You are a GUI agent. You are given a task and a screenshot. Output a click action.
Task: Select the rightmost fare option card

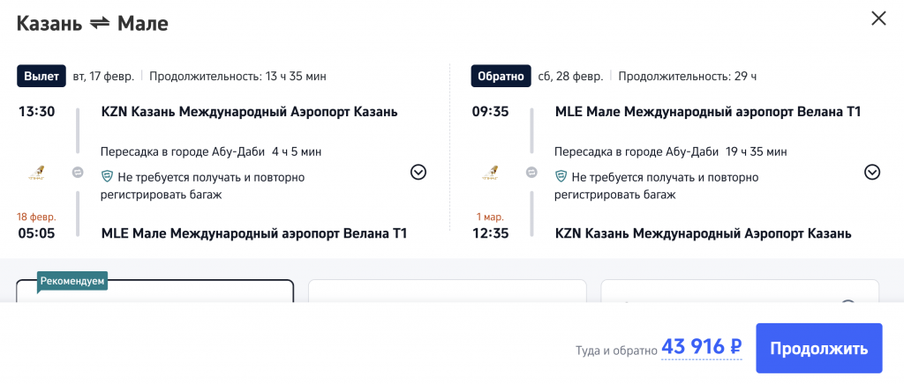pyautogui.click(x=740, y=292)
